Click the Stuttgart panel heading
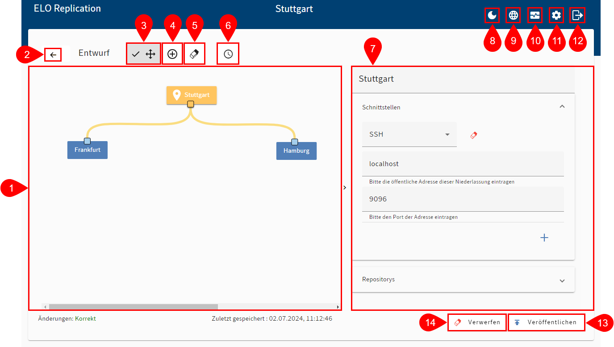Image resolution: width=614 pixels, height=347 pixels. tap(376, 79)
